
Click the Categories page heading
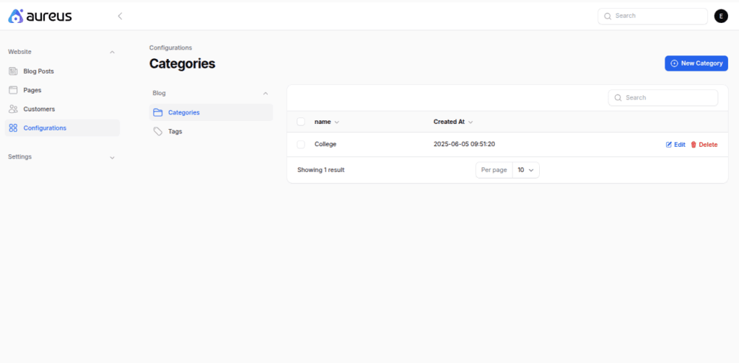(183, 64)
